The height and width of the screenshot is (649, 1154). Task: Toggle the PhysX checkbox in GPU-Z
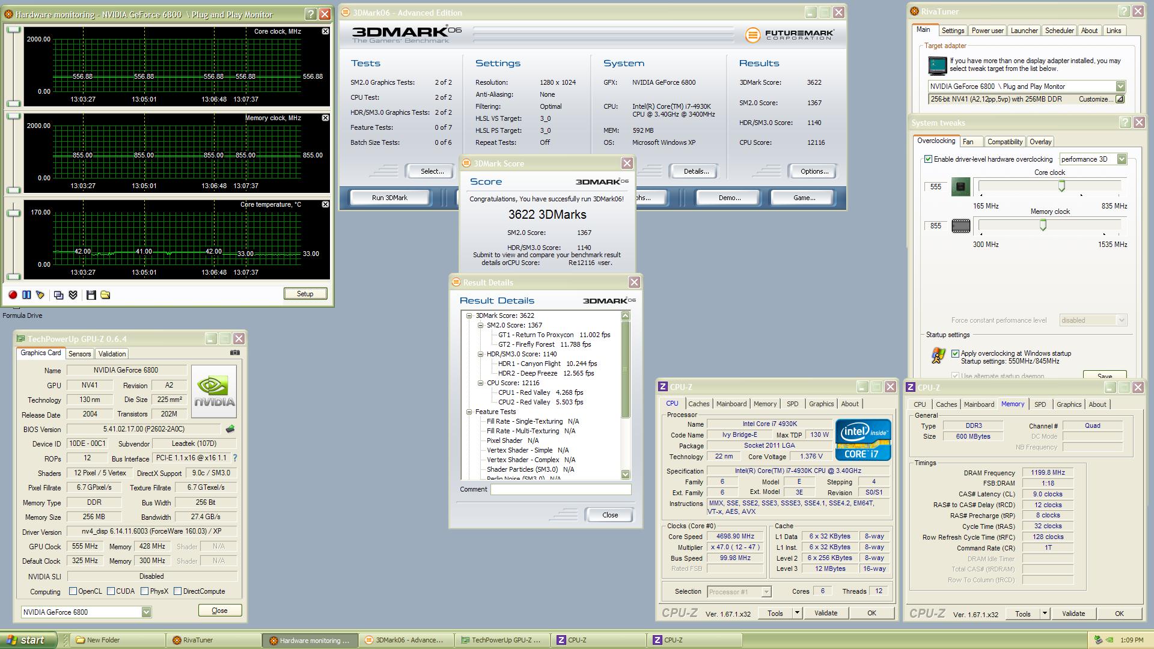tap(144, 591)
